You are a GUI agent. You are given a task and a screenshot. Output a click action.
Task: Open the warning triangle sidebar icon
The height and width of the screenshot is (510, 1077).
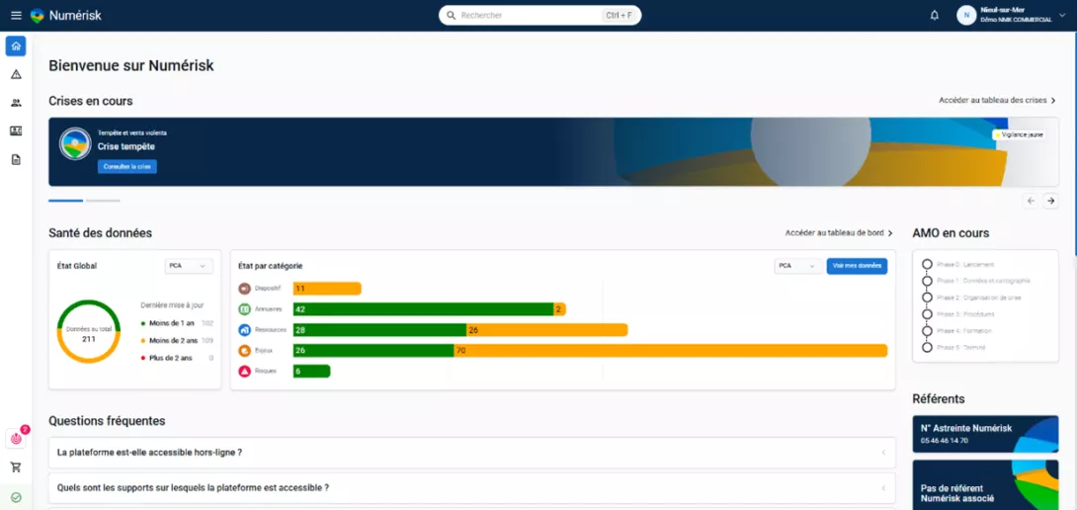[x=16, y=74]
